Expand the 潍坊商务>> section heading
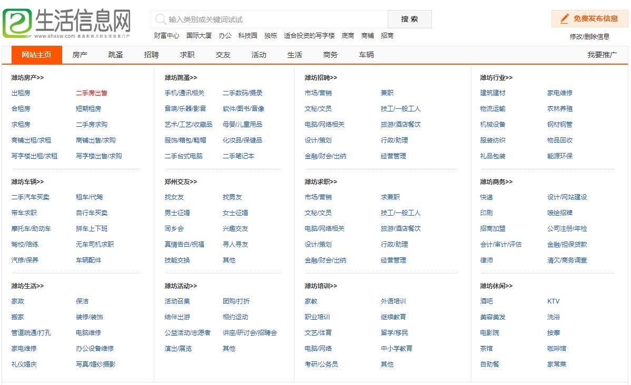 [x=496, y=181]
